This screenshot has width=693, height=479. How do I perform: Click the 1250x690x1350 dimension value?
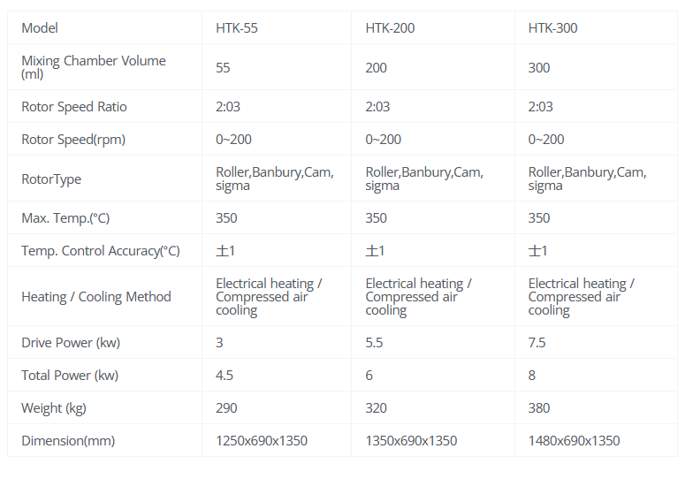(262, 440)
